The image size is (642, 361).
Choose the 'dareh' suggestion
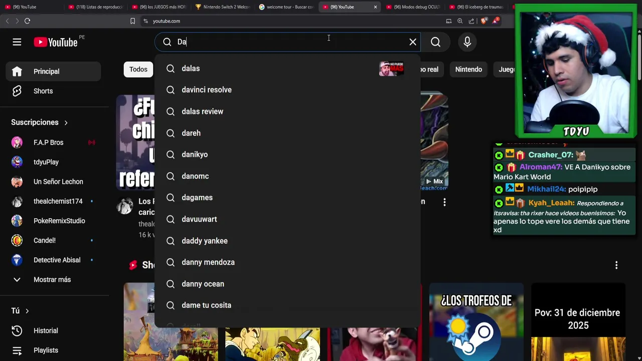coord(287,133)
